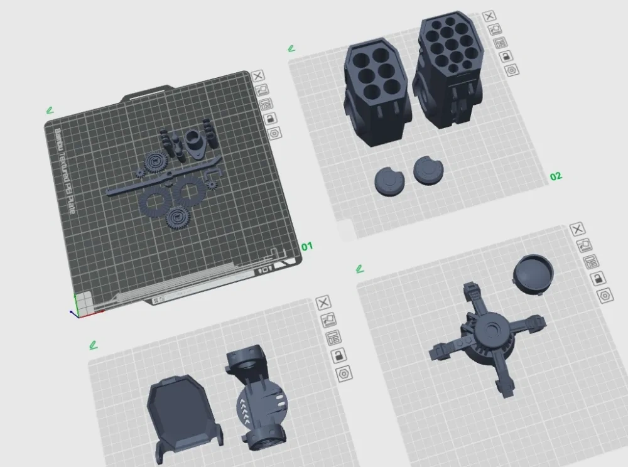Open plate settings for plate 02
This screenshot has height=467, width=628.
(x=511, y=70)
